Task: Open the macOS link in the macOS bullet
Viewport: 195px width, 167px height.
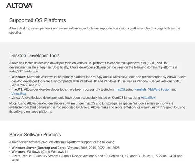Action: pos(120,89)
